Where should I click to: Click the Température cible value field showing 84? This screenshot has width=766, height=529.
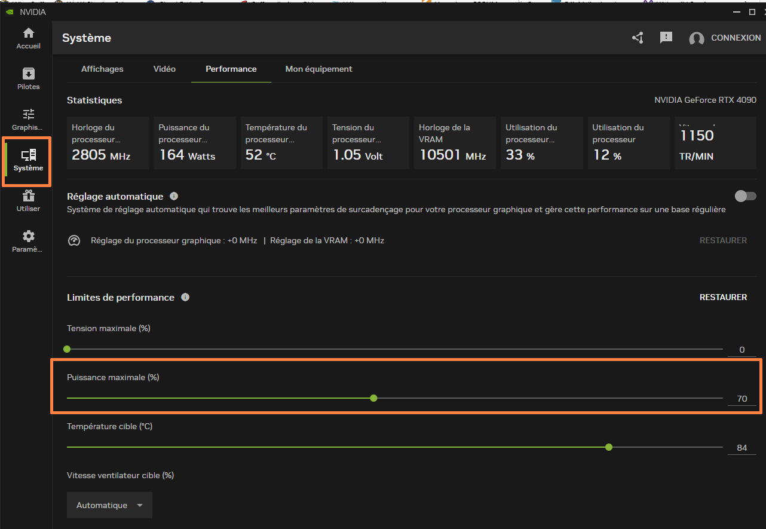(742, 448)
